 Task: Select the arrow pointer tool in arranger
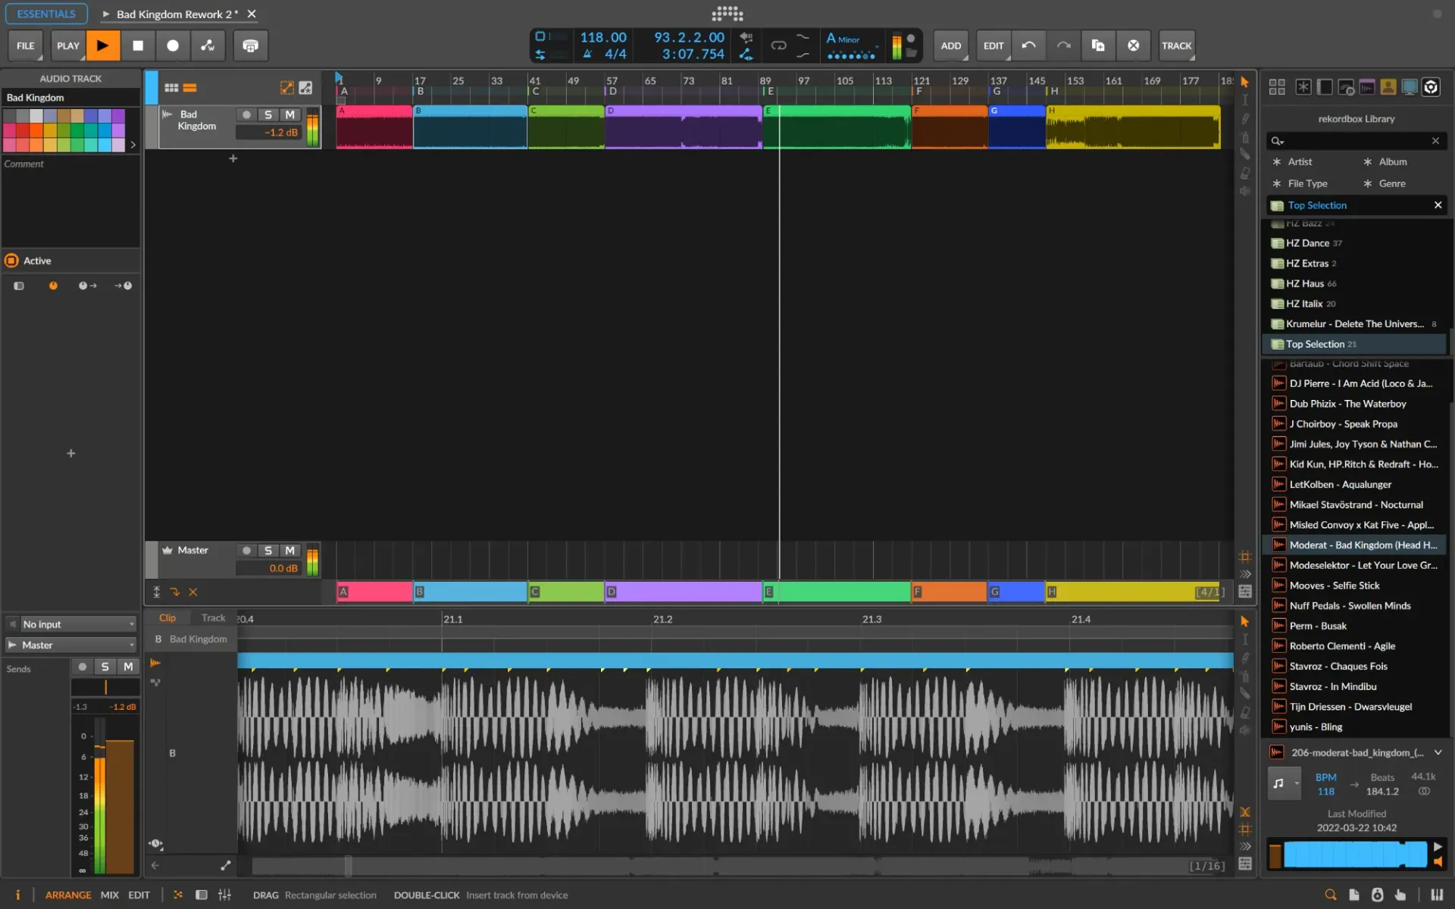(1244, 82)
